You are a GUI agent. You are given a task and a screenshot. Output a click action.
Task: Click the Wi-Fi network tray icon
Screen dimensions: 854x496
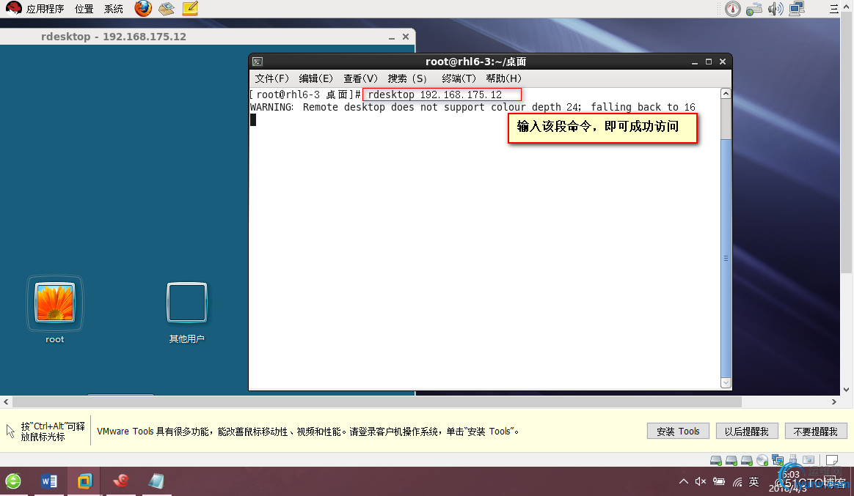click(737, 482)
